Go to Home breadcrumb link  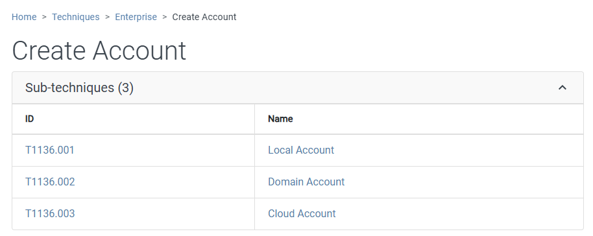click(24, 17)
